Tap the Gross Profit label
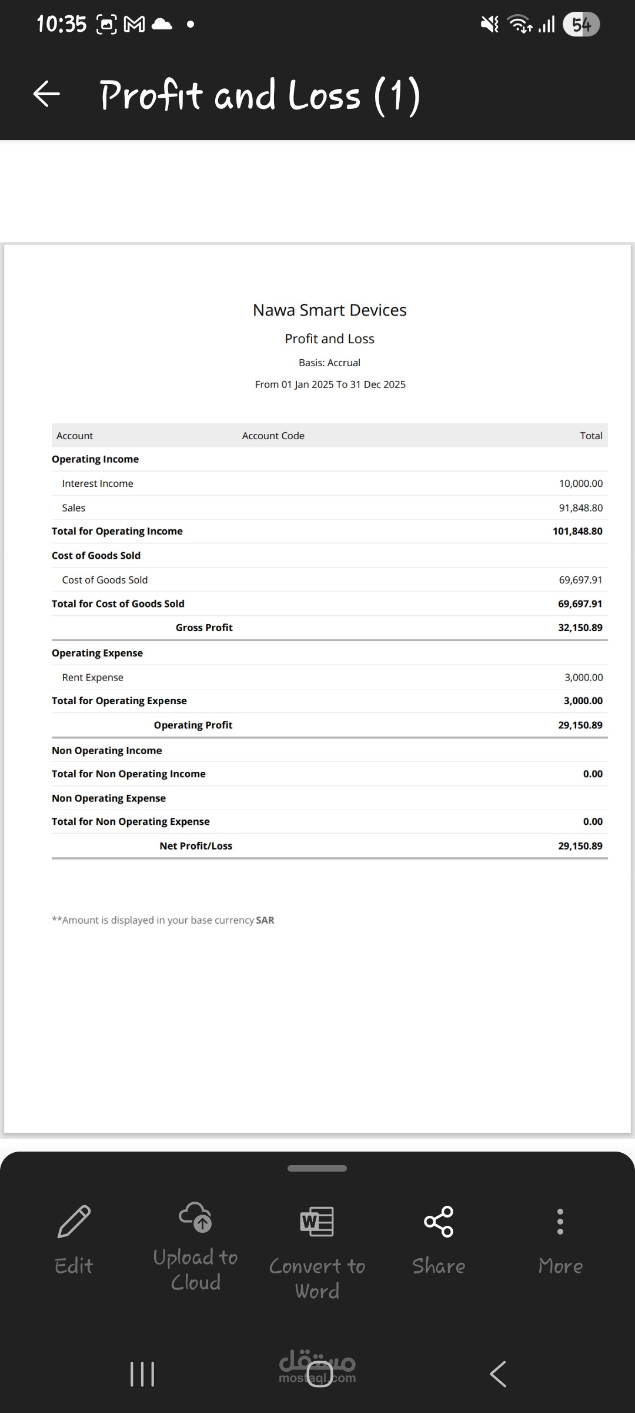Screen dimensions: 635x1413 (x=204, y=628)
